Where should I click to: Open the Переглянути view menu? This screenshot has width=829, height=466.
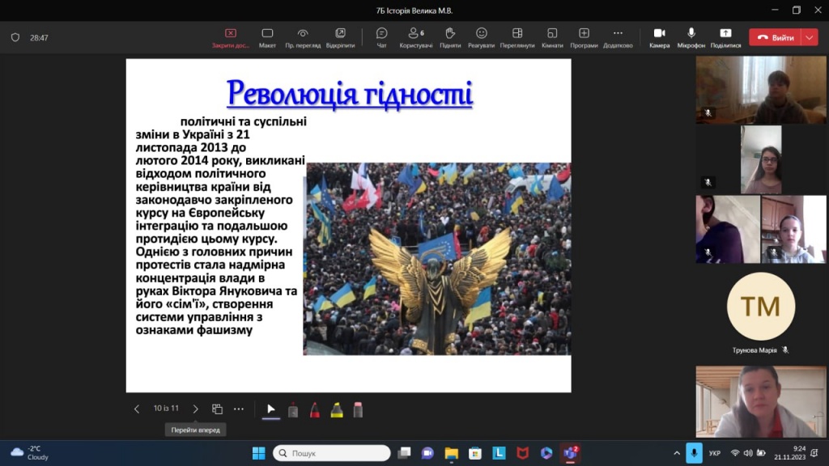(517, 37)
